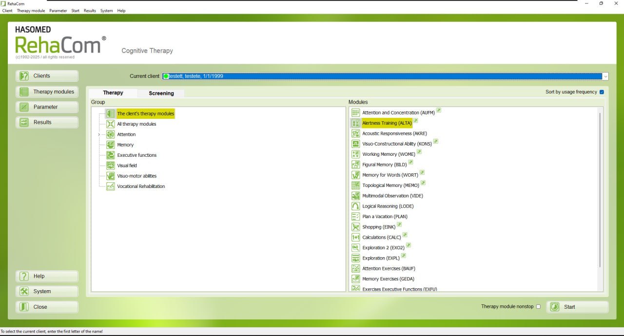
Task: Select the Logical Reasoning (LODE) icon
Action: point(355,206)
